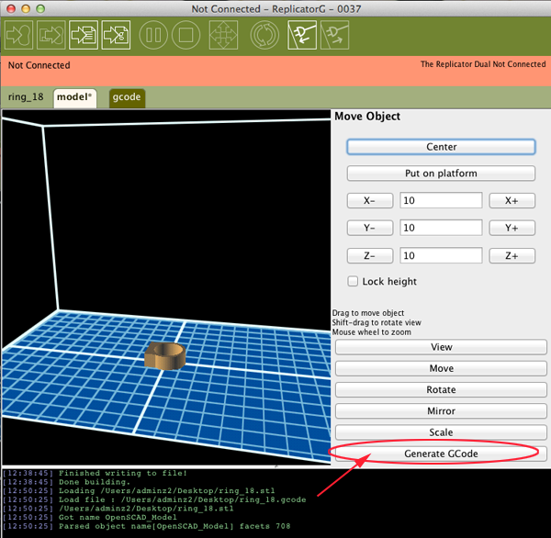Screen dimensions: 551x538
Task: Select the ring model in the 3D view
Action: (x=164, y=356)
